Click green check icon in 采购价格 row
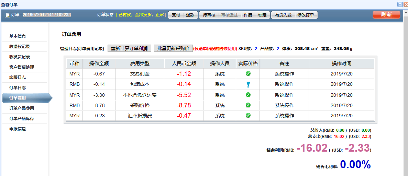408x176 pixels. tap(248, 105)
